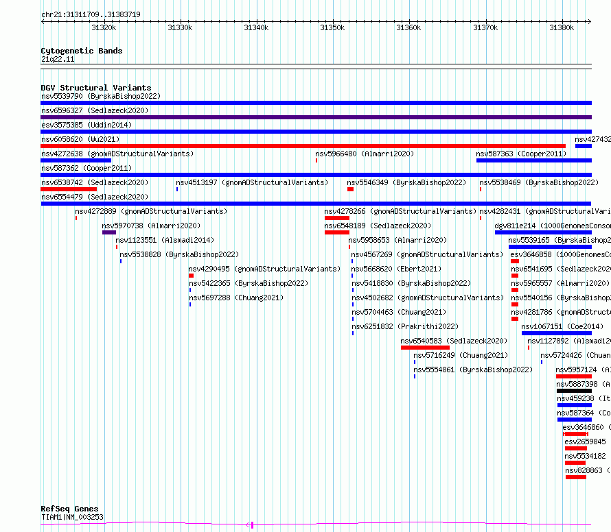The width and height of the screenshot is (611, 532).
Task: Click the DGV Structural Variants track title
Action: tap(96, 88)
